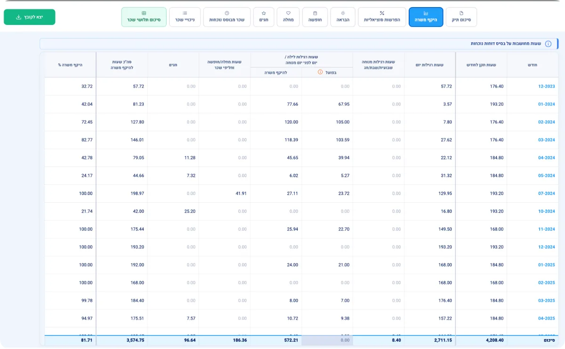This screenshot has height=349, width=565.
Task: Click the 02-2025 month link
Action: [547, 283]
